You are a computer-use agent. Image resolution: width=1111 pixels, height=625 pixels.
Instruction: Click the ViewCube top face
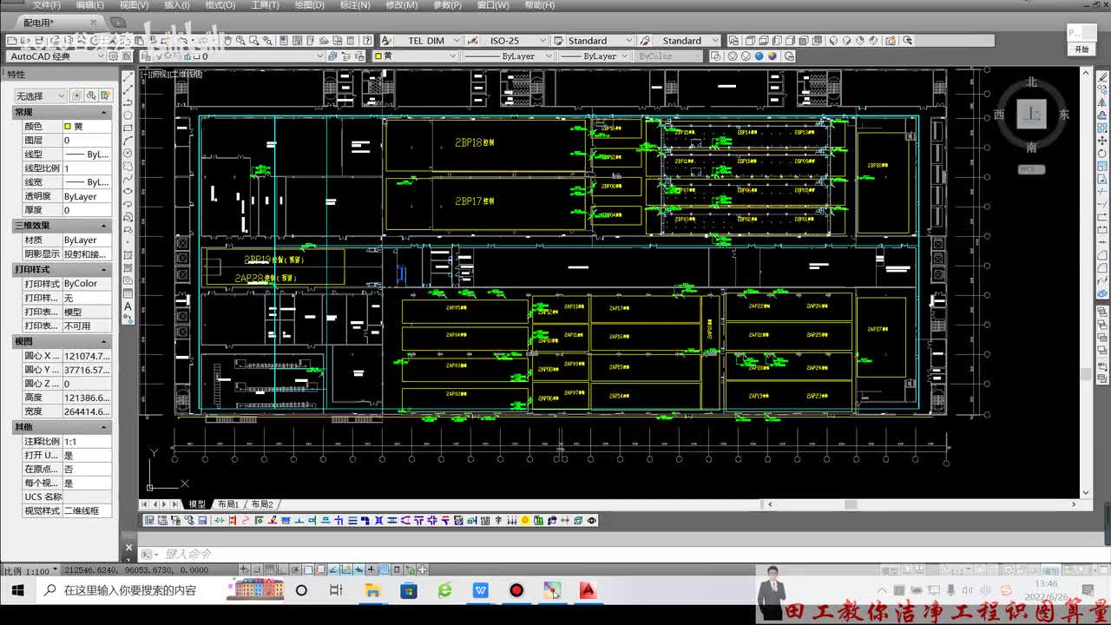[1032, 113]
